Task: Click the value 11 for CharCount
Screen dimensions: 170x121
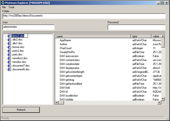Action: [154, 48]
